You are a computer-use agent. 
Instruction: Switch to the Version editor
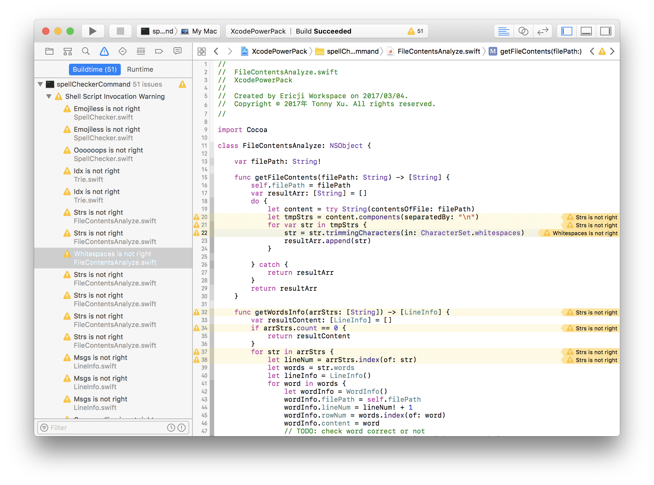[x=543, y=31]
